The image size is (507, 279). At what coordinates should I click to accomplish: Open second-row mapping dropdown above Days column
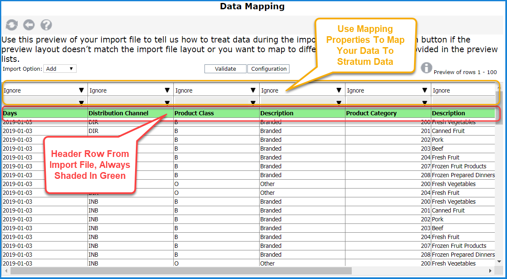coord(44,102)
